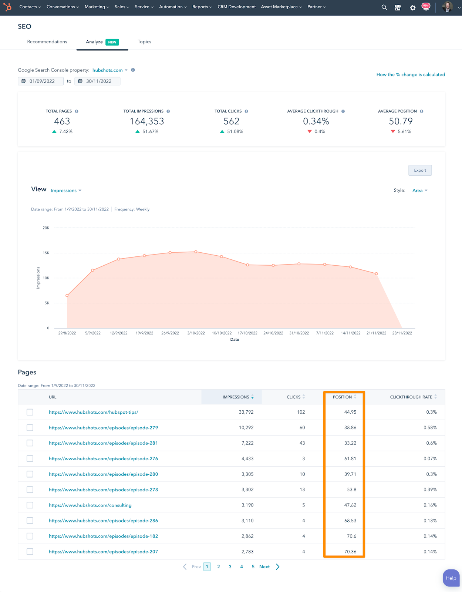Screen dimensions: 462x592
Task: Open the consulting URL link
Action: coord(90,505)
